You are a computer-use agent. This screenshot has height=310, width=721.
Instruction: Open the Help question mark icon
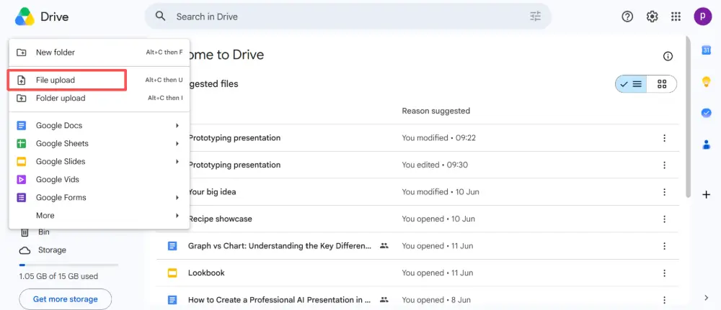click(627, 17)
